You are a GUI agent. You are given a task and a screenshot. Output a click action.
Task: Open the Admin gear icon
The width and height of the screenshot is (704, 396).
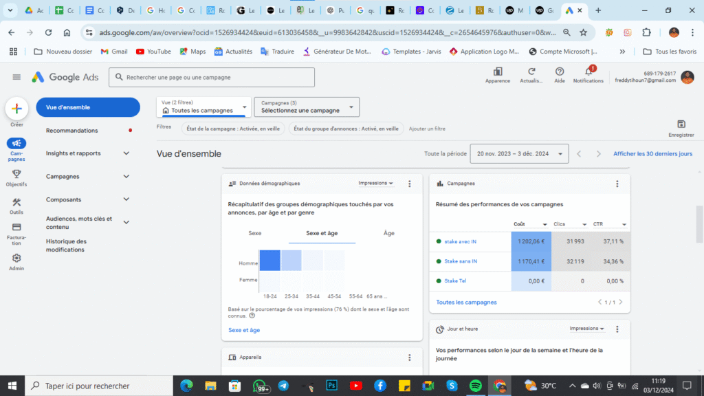(16, 258)
